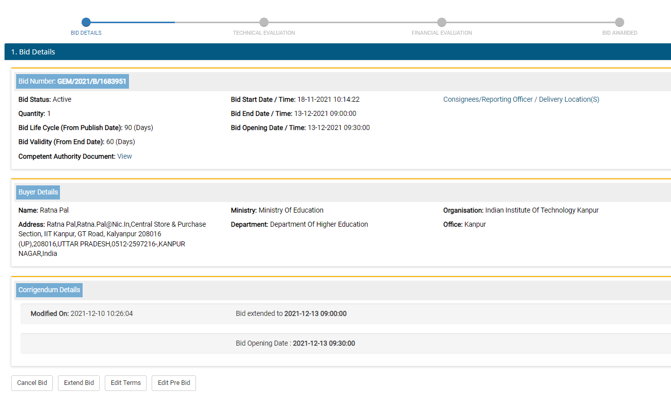Click the Edit Pre Bid button
The width and height of the screenshot is (671, 397).
pos(174,383)
